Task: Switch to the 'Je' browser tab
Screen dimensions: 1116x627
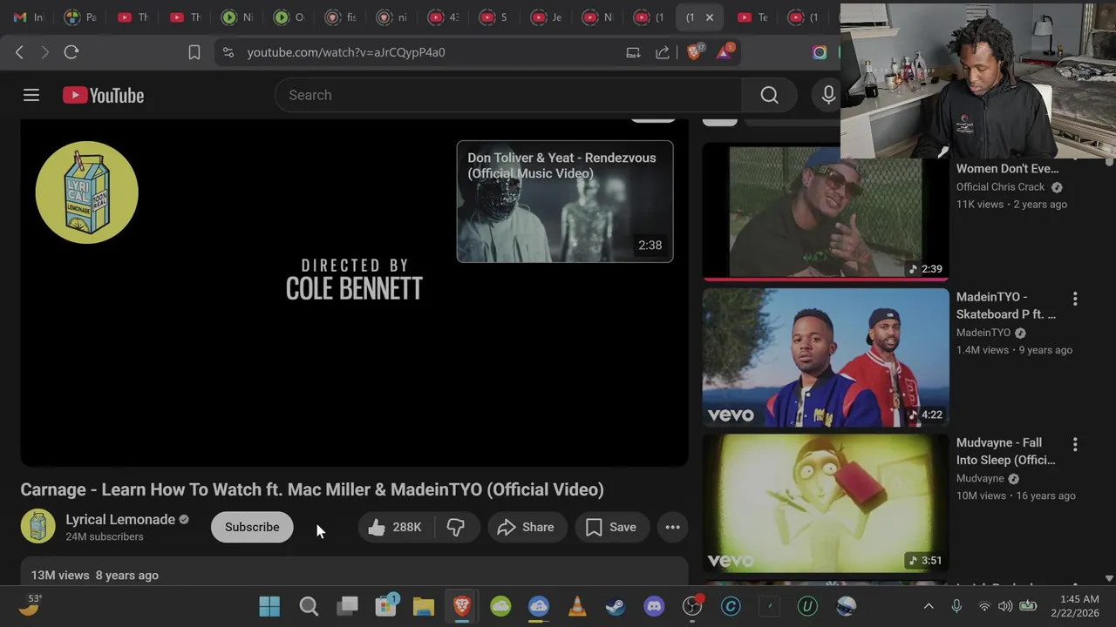Action: coord(547,17)
